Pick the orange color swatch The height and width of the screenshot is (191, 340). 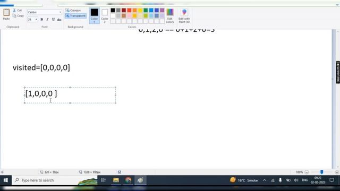134,10
